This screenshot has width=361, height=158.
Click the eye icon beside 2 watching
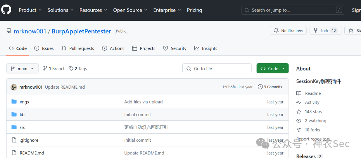point(299,121)
